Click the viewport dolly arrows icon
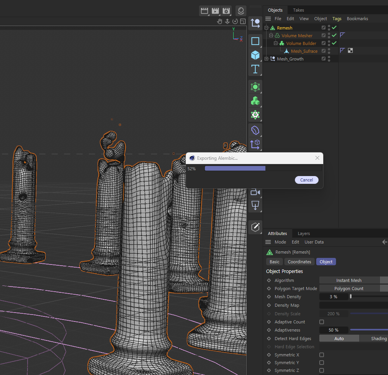This screenshot has width=388, height=375. (x=227, y=21)
